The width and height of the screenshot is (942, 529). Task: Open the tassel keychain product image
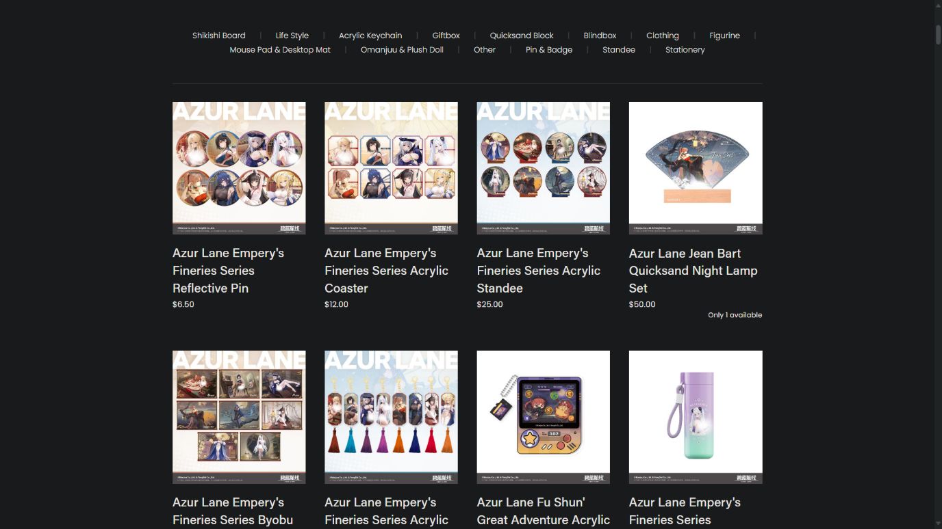(x=391, y=417)
